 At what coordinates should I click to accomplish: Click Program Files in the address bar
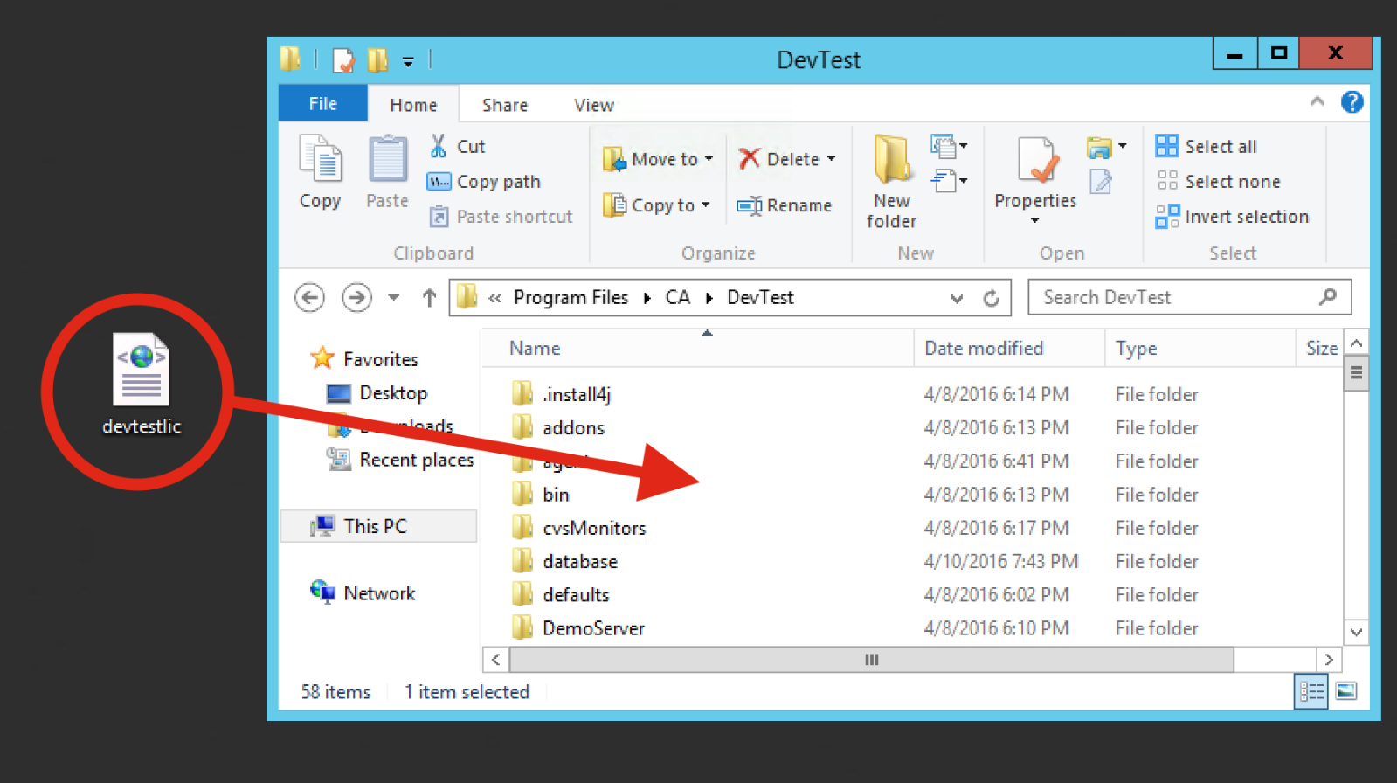tap(571, 297)
